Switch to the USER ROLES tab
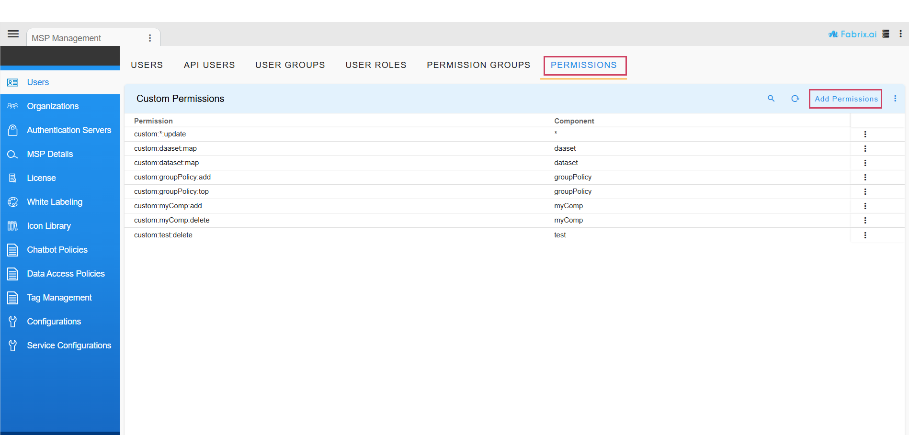Image resolution: width=909 pixels, height=435 pixels. tap(376, 65)
